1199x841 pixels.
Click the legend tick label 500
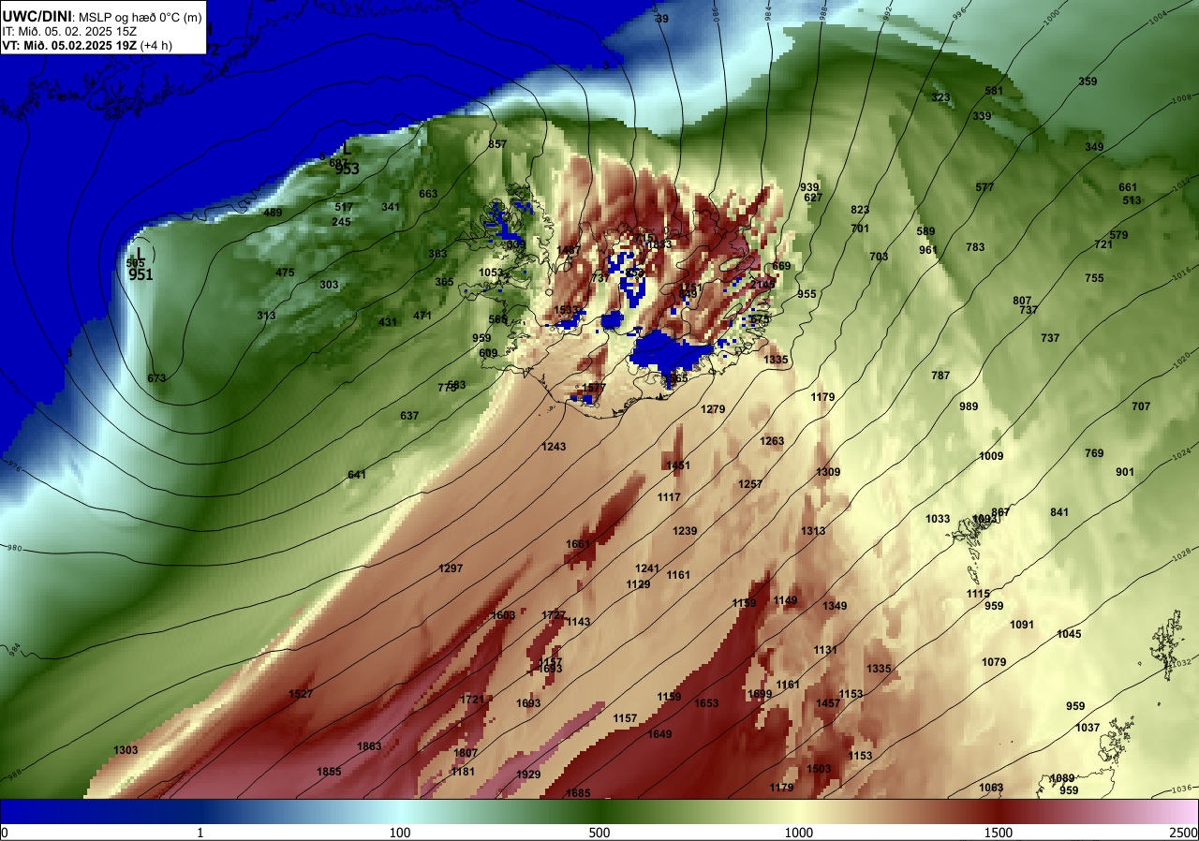[599, 833]
